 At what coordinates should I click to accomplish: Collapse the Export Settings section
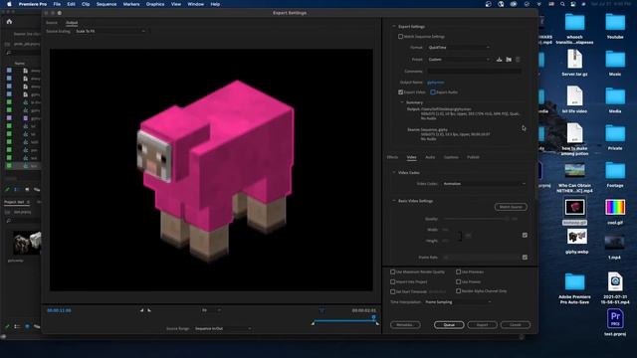click(394, 27)
